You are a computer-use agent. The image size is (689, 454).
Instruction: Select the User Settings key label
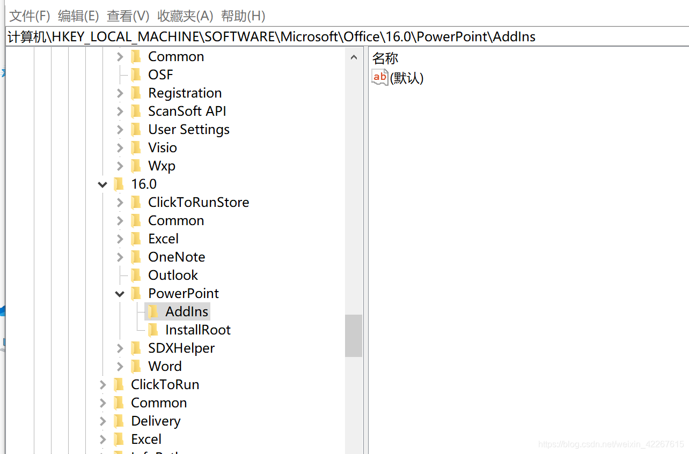(x=189, y=129)
